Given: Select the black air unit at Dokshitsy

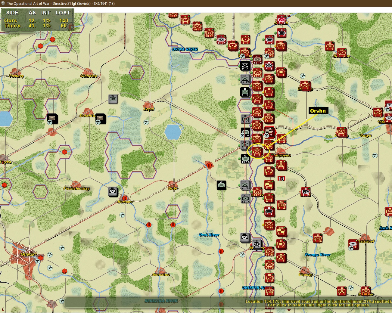Looking at the screenshot, I should click(x=101, y=118).
